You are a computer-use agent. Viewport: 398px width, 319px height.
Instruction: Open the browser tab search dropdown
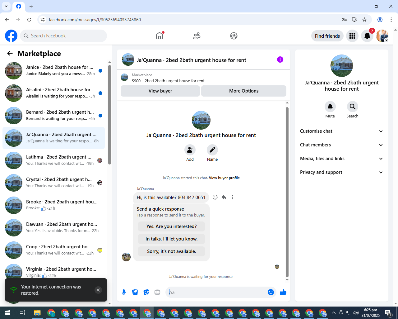pyautogui.click(x=6, y=6)
